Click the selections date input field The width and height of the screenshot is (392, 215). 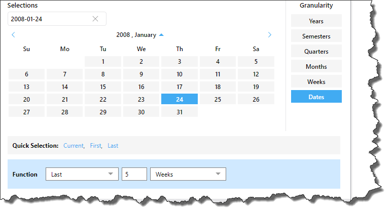tap(48, 19)
